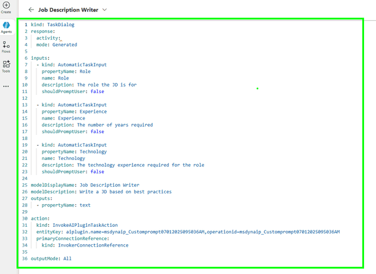This screenshot has width=376, height=274.
Task: Click the 'name: Technology' line
Action: pyautogui.click(x=63, y=158)
